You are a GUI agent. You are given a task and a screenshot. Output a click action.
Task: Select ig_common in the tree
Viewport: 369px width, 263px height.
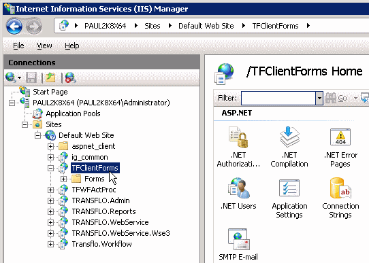coord(90,157)
